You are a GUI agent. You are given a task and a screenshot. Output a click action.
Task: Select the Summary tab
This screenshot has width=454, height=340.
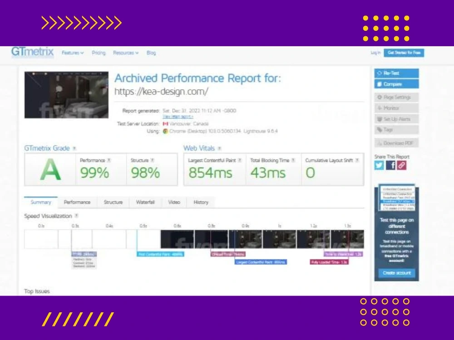pyautogui.click(x=41, y=202)
